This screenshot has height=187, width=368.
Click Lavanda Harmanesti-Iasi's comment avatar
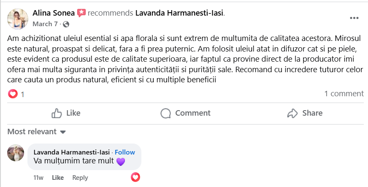click(16, 152)
